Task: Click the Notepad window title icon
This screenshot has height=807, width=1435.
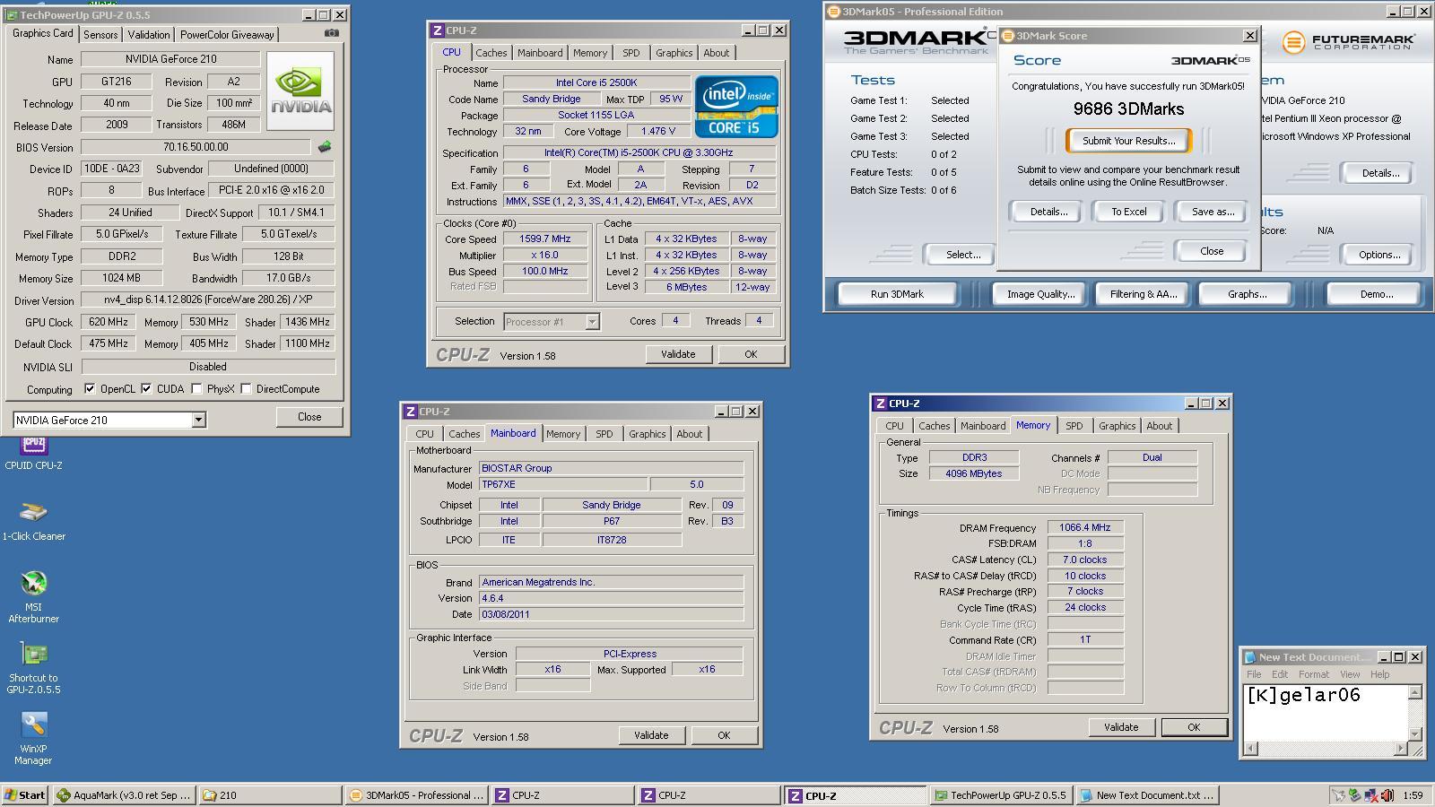Action: 1250,657
